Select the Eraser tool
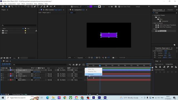This screenshot has width=178, height=100. (47, 7)
